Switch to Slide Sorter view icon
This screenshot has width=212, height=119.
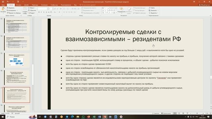point(179,113)
